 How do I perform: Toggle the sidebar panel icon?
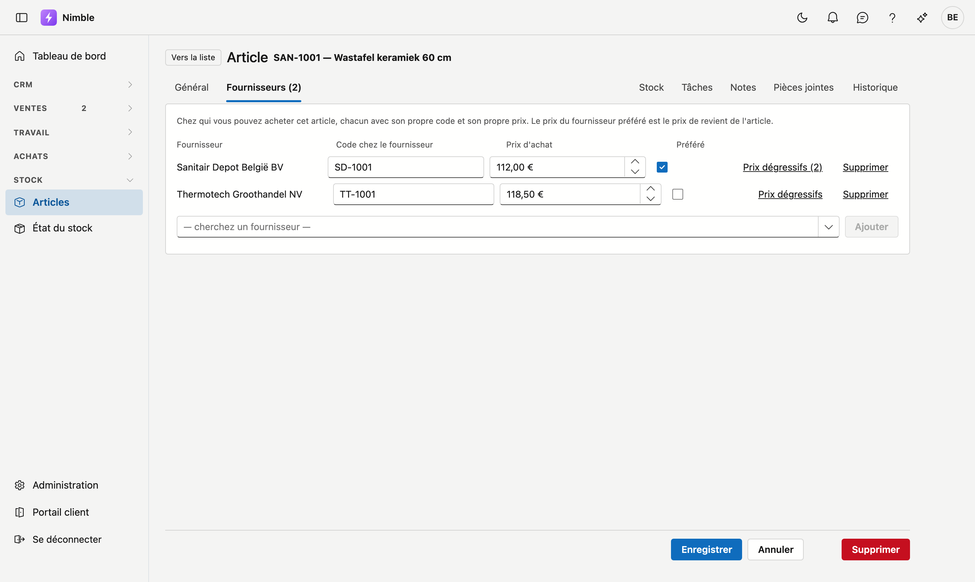click(x=22, y=18)
